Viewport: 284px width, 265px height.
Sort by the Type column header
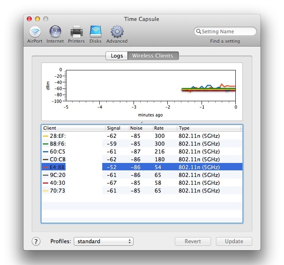click(x=209, y=128)
